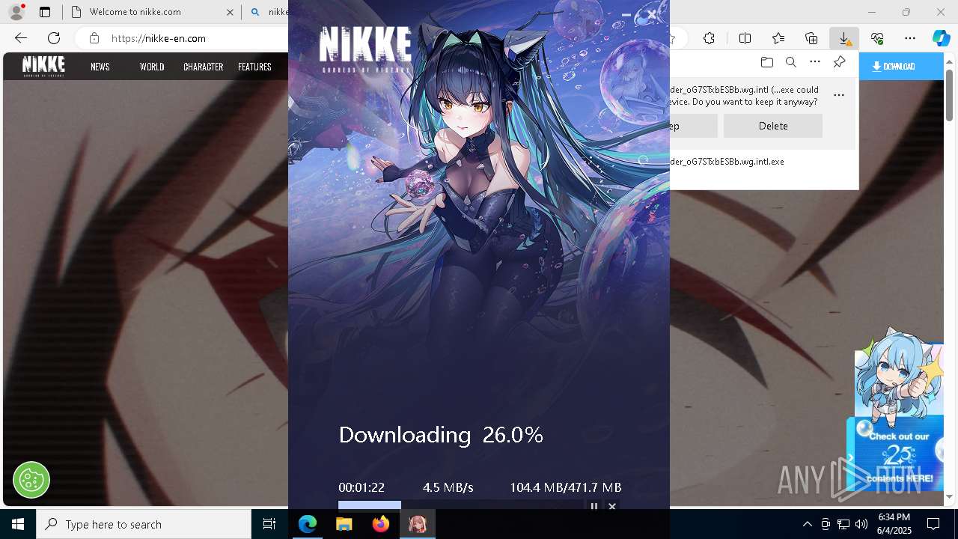This screenshot has width=958, height=539.
Task: Open the FEATURES menu item
Action: coord(254,67)
